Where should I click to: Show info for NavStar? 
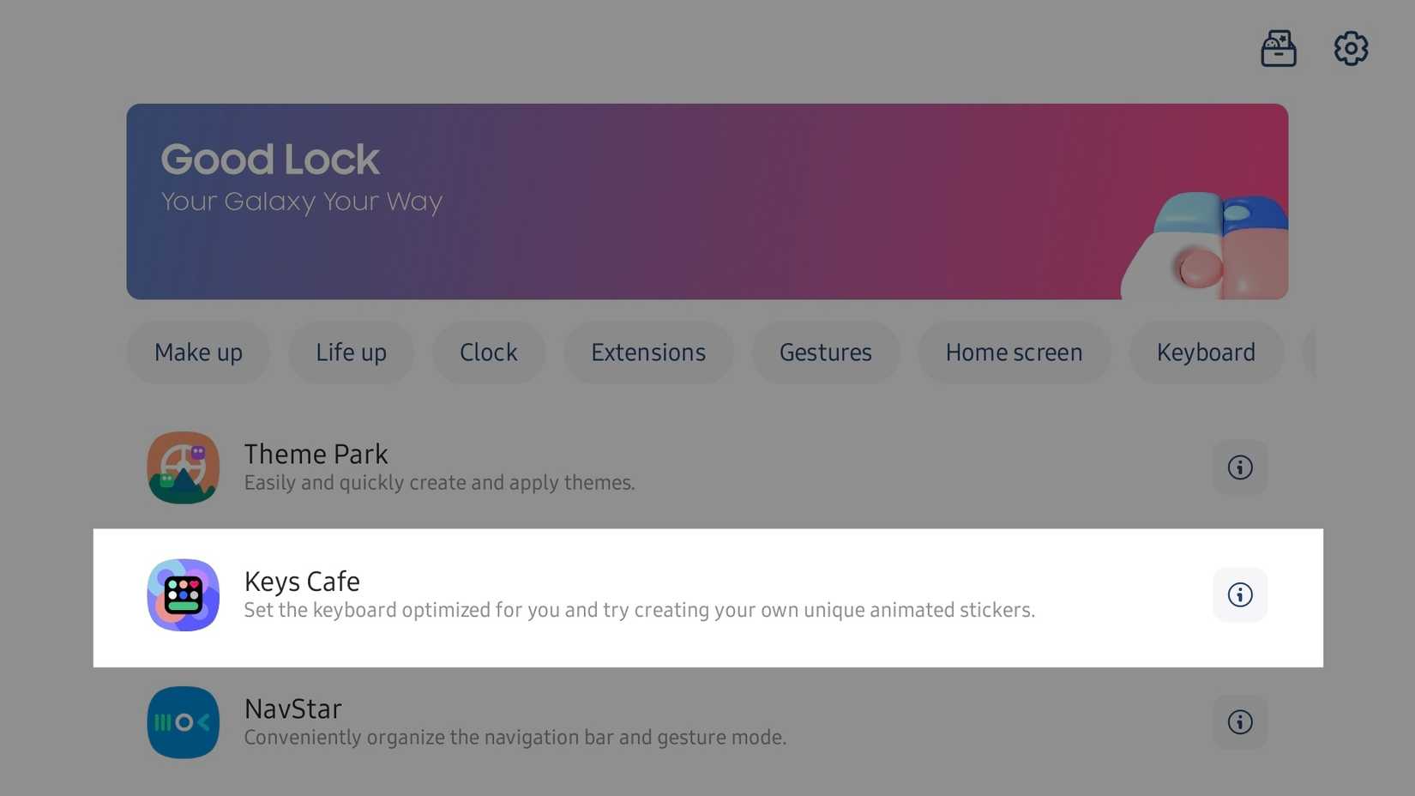[1240, 722]
